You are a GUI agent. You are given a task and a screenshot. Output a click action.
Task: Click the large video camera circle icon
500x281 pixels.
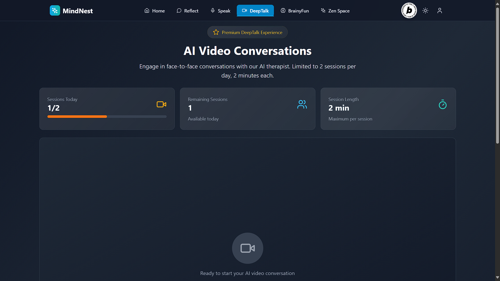tap(247, 248)
